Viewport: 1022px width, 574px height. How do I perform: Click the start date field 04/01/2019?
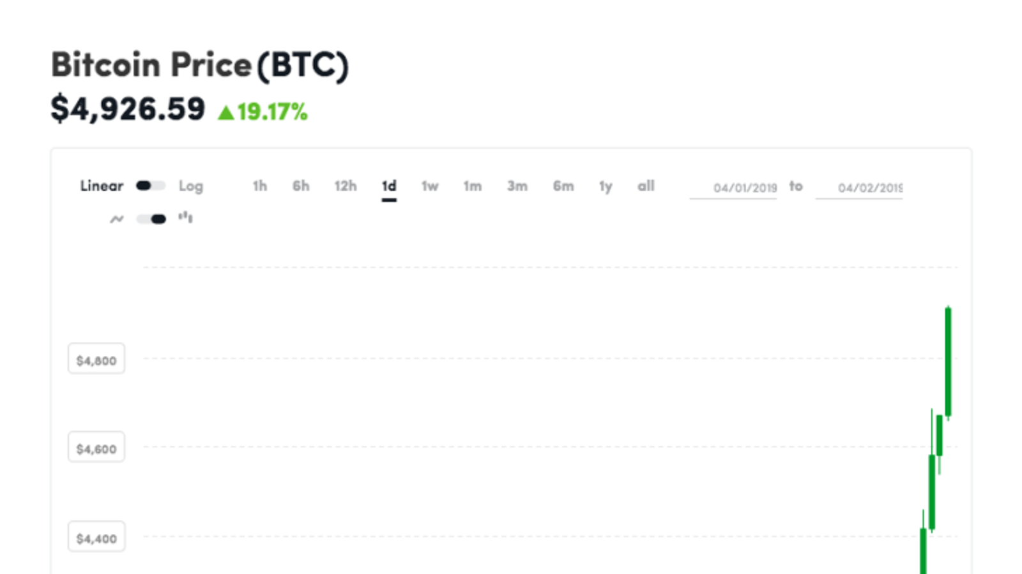tap(733, 188)
